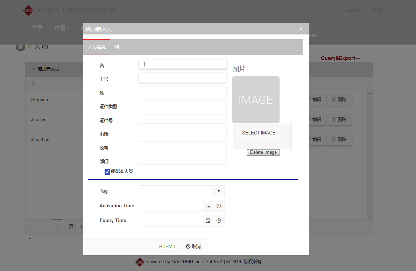Switch to the 组 tab
The image size is (416, 271).
[117, 47]
